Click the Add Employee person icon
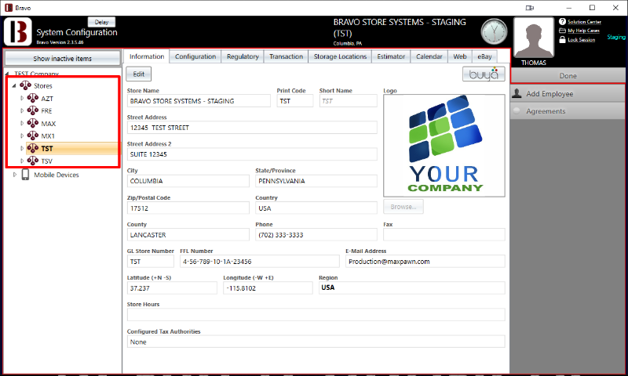The height and width of the screenshot is (376, 628). [517, 93]
